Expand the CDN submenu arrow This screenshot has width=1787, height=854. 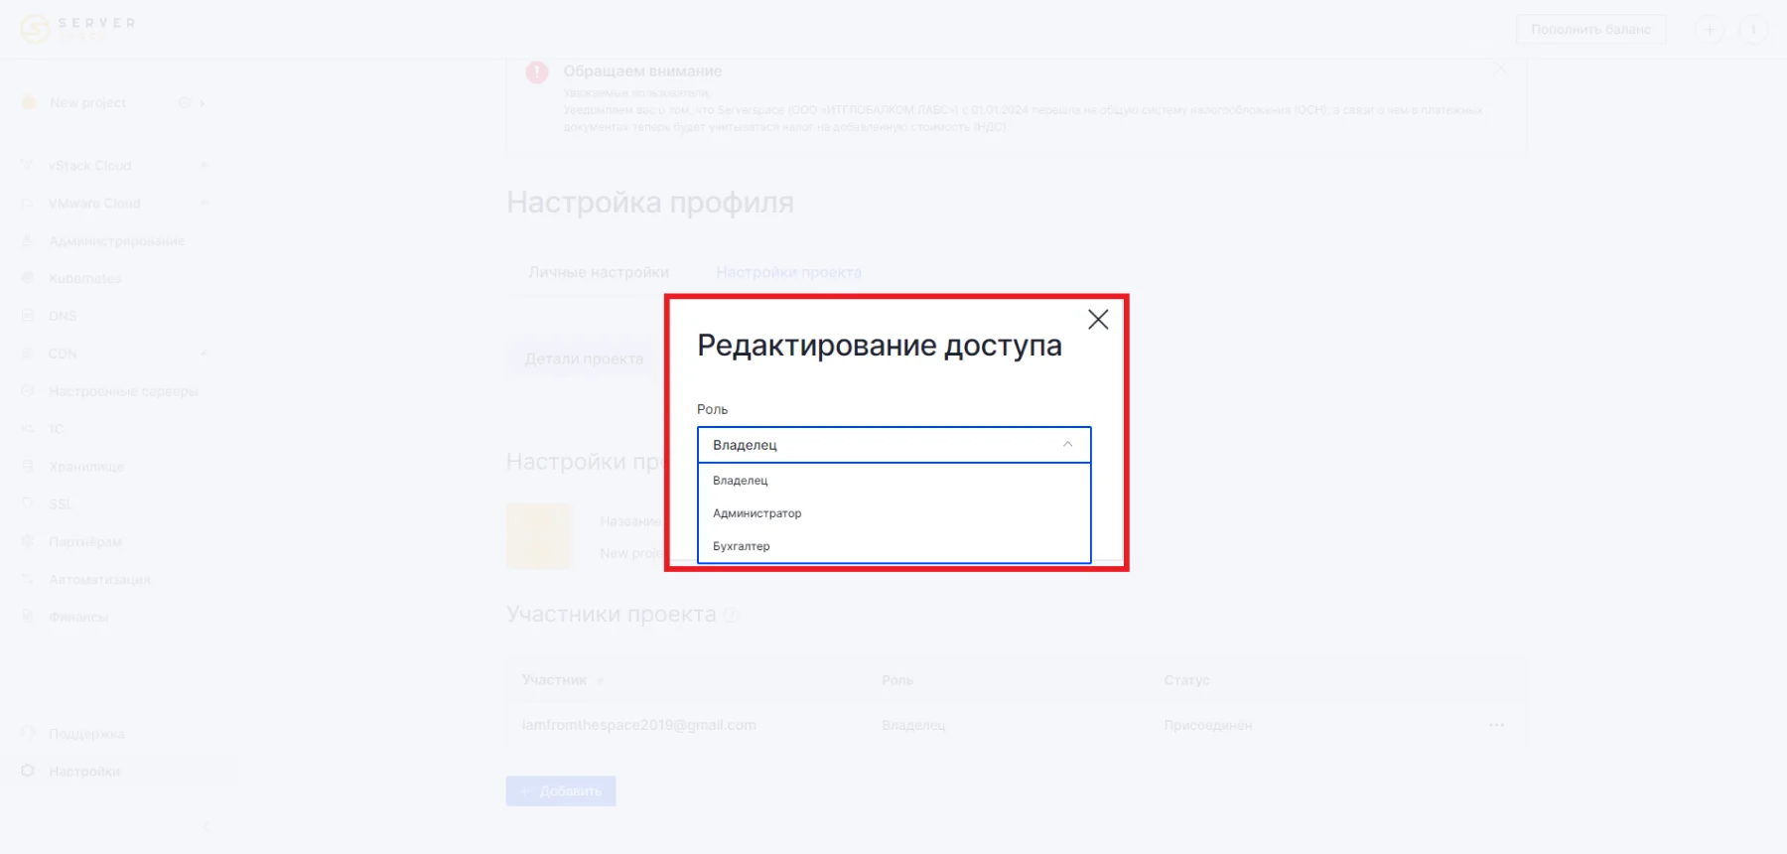pyautogui.click(x=204, y=354)
